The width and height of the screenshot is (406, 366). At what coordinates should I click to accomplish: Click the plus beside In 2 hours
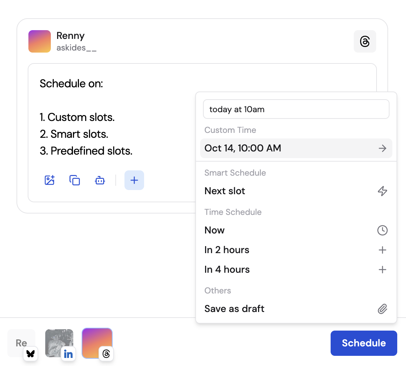pyautogui.click(x=382, y=250)
